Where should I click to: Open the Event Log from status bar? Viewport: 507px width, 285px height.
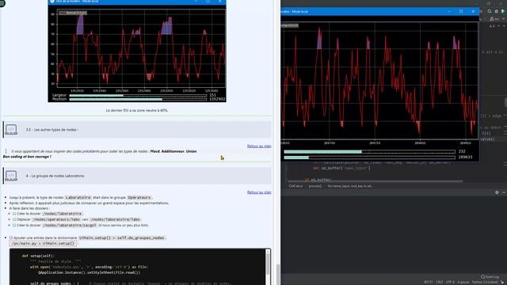pyautogui.click(x=490, y=276)
